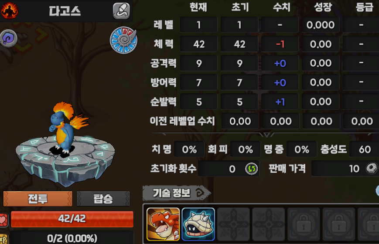Select the spiked shell skill icon
Screen dimensions: 379x244
click(x=198, y=224)
